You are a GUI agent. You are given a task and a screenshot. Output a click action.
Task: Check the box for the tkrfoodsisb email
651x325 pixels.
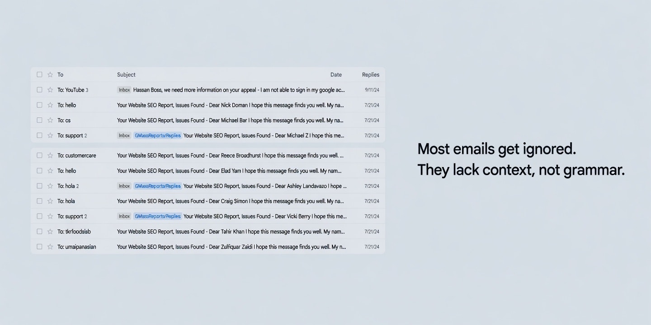(39, 232)
